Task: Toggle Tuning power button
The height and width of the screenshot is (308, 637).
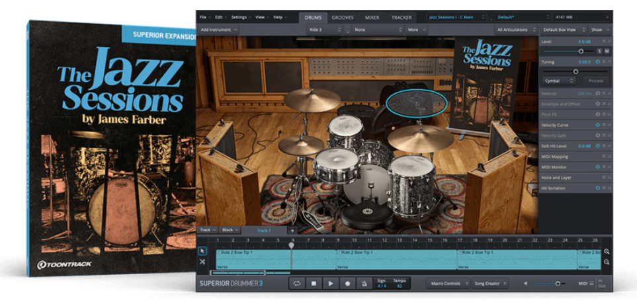Action: point(597,61)
